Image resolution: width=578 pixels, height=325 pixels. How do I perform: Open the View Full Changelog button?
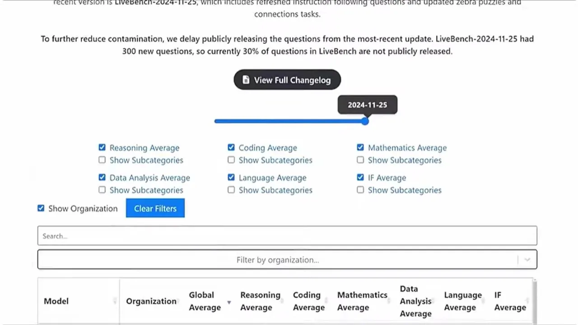pyautogui.click(x=287, y=80)
